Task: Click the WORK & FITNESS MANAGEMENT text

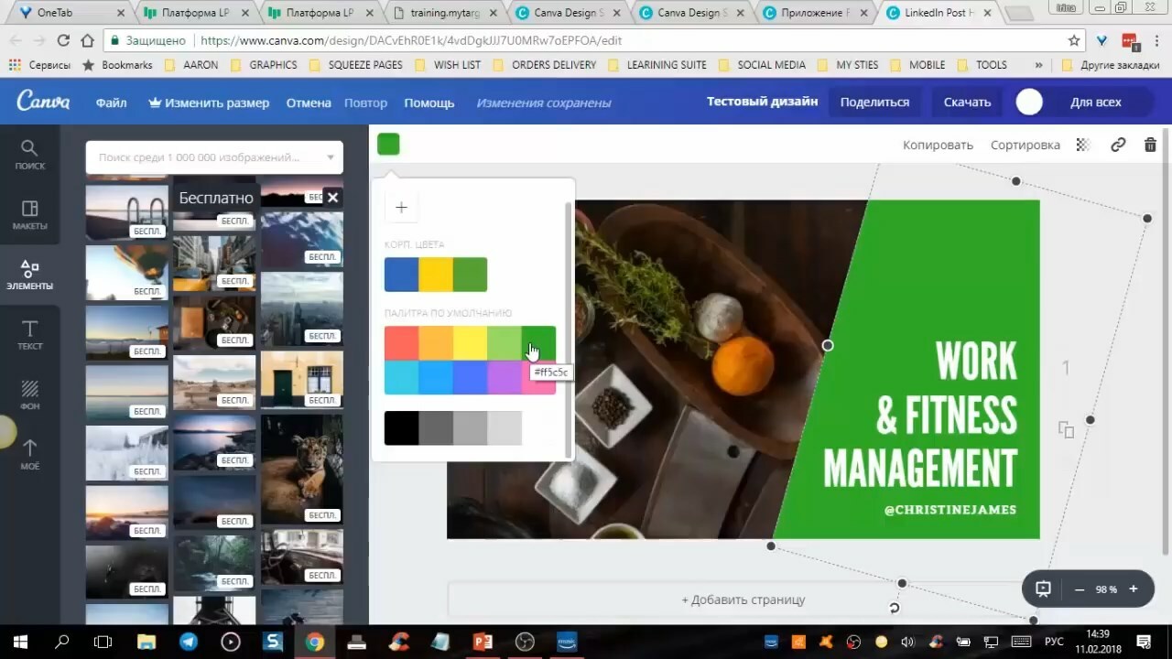Action: pyautogui.click(x=919, y=414)
